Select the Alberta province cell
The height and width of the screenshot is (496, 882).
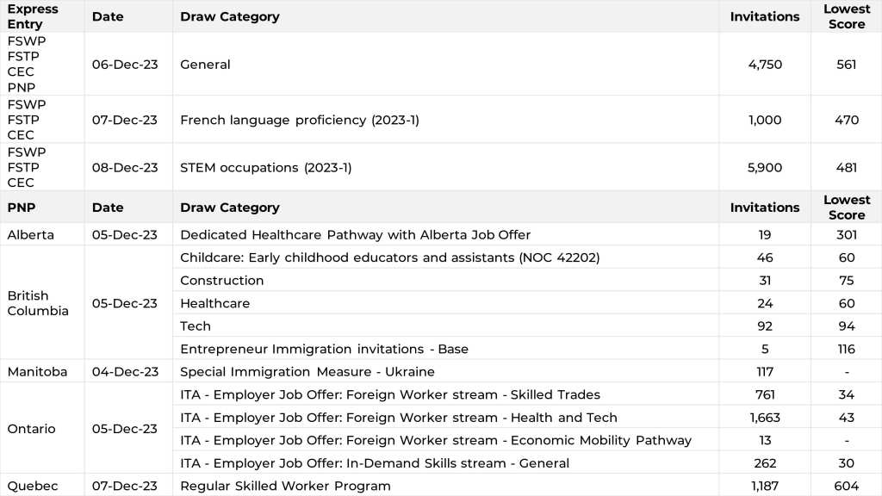tap(30, 234)
